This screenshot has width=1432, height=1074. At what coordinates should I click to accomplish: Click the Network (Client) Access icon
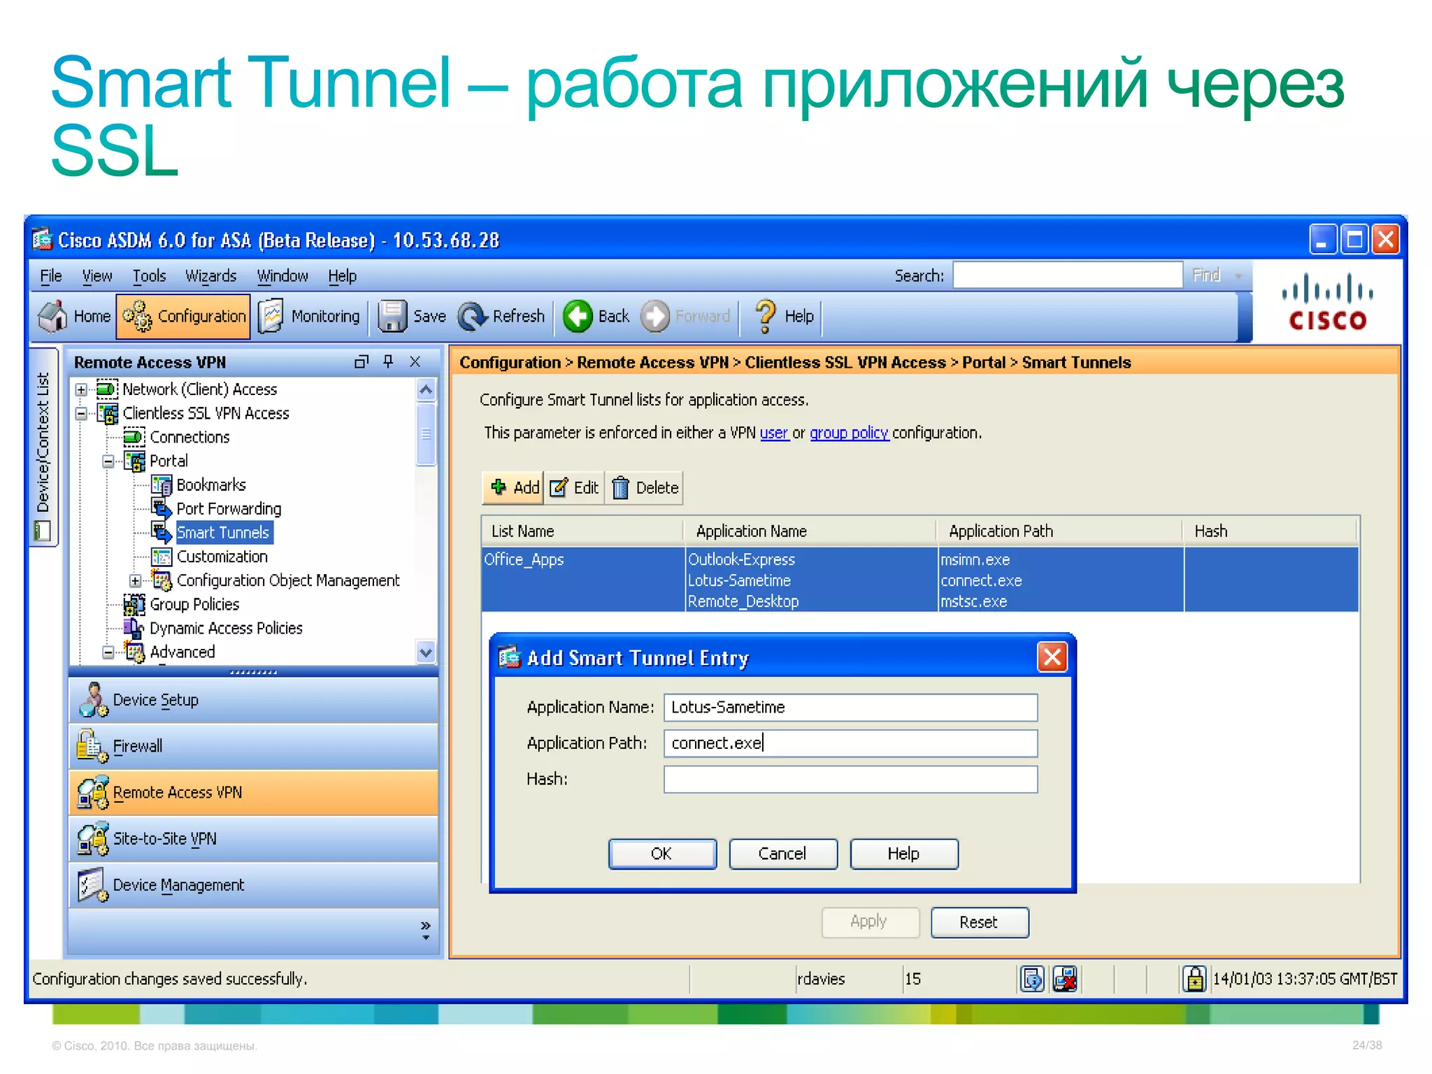(x=108, y=389)
